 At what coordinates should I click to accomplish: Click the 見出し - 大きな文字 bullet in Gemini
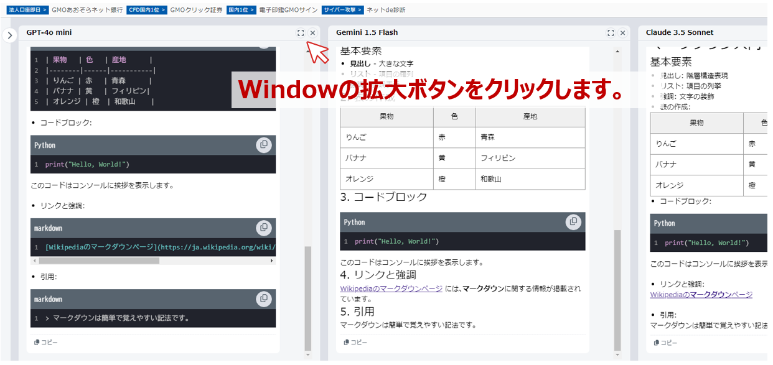382,63
